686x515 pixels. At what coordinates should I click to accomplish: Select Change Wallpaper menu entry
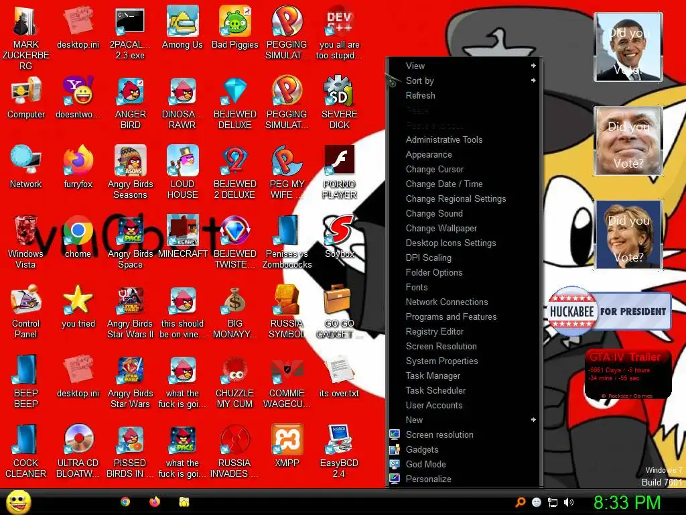[465, 228]
